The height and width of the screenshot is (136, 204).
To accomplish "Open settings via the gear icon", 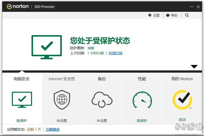I will point(150,15).
